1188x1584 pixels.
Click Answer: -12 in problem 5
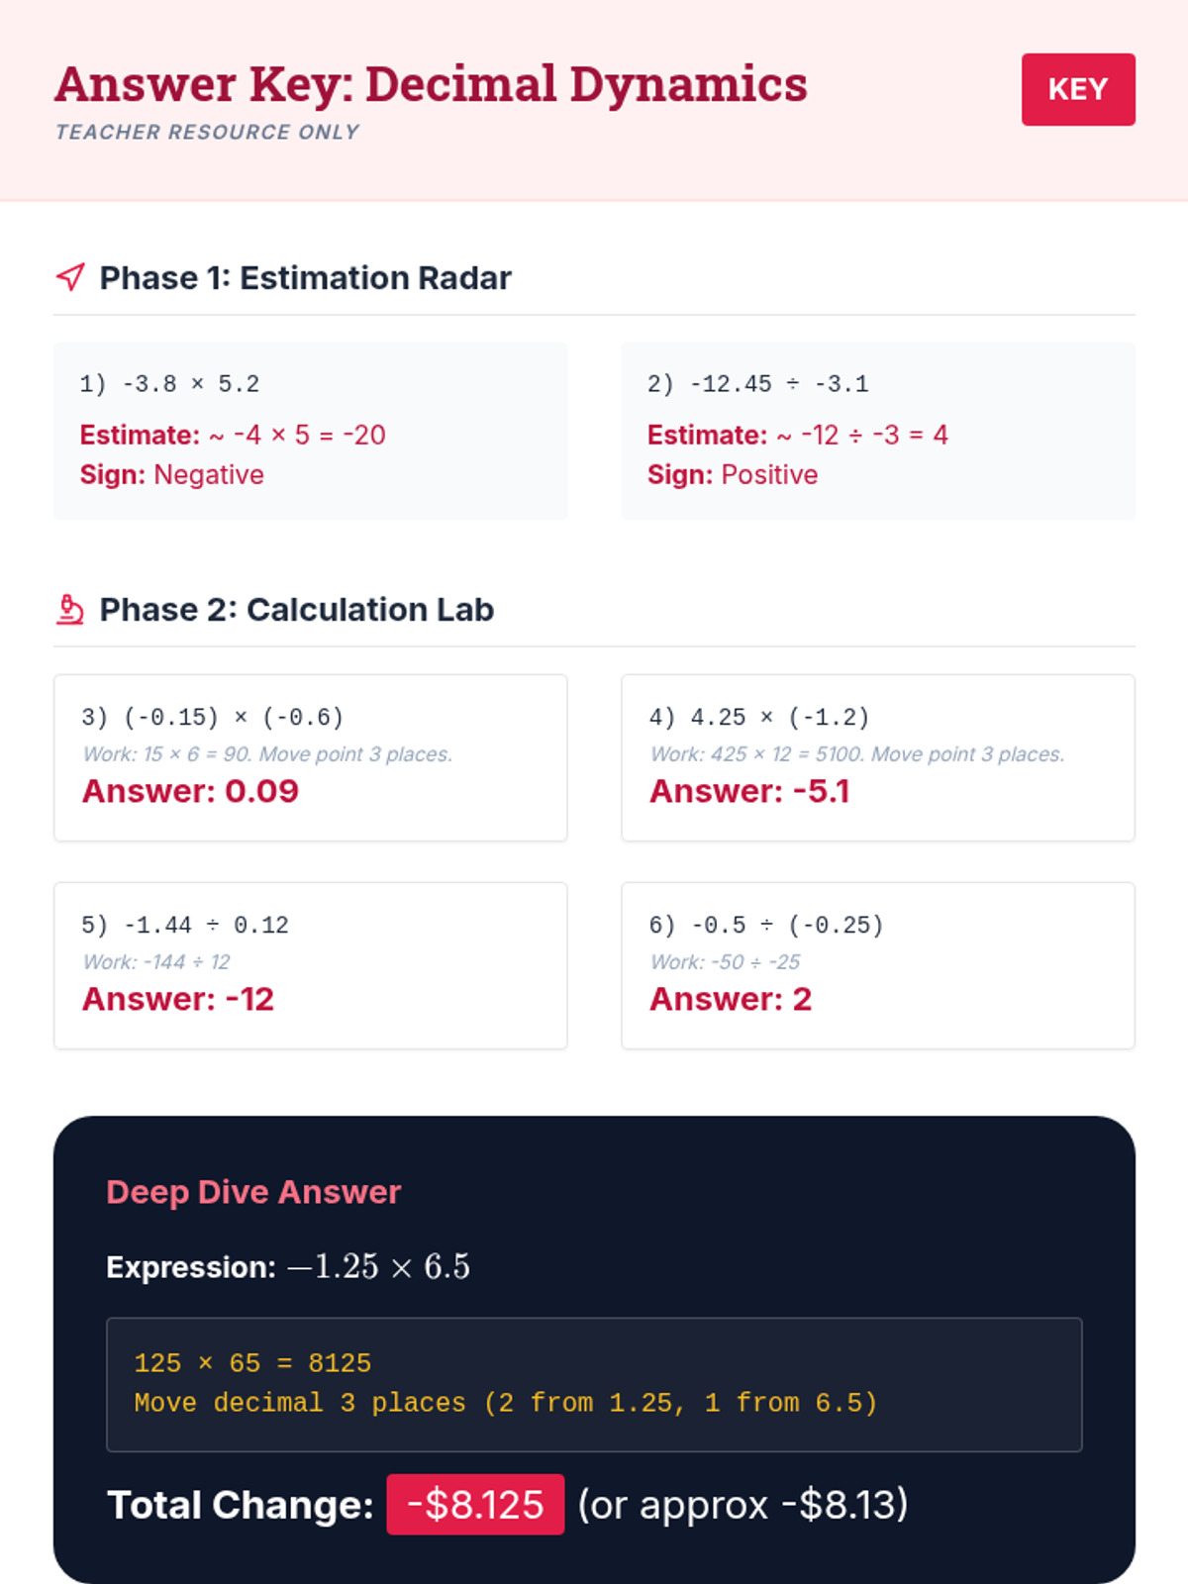[x=178, y=999]
